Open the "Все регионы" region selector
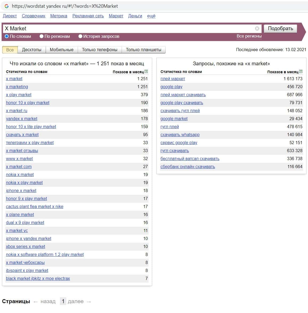Viewport: 308px width, 313px height. click(x=249, y=36)
